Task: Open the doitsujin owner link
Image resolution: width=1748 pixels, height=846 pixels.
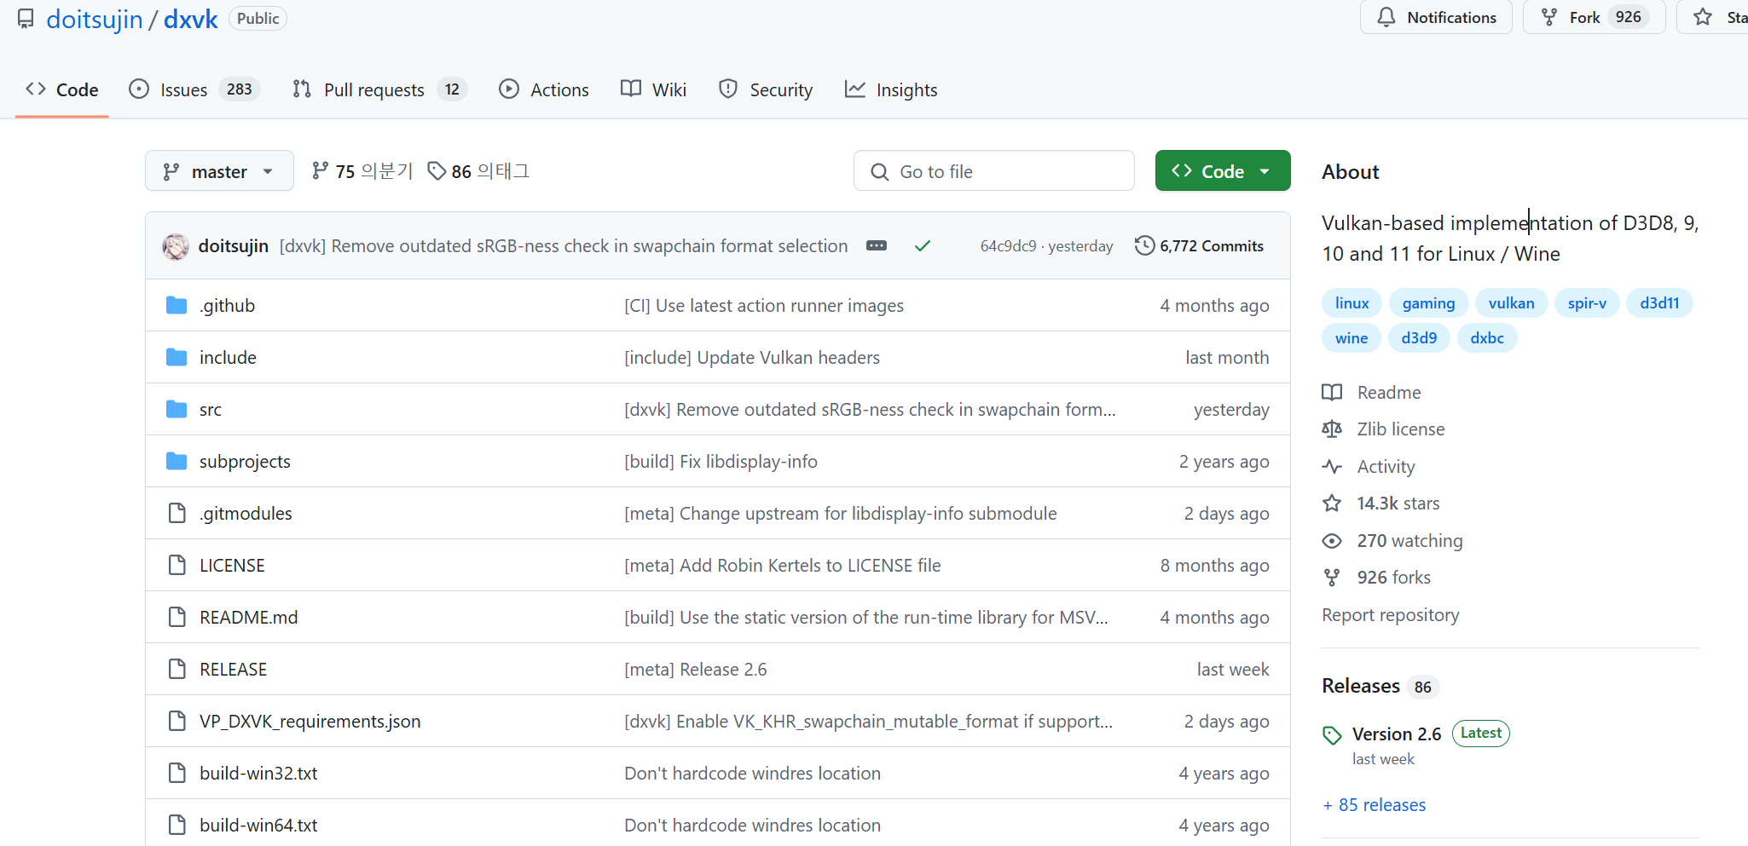Action: (x=95, y=19)
